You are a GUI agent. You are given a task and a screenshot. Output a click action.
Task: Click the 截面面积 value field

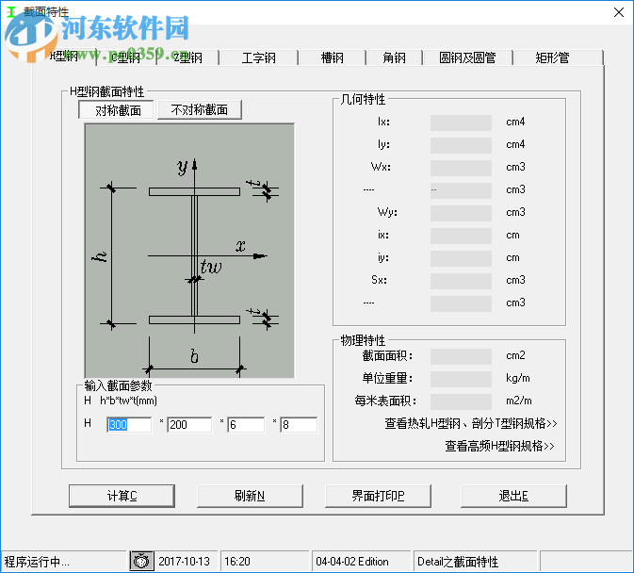tap(461, 356)
